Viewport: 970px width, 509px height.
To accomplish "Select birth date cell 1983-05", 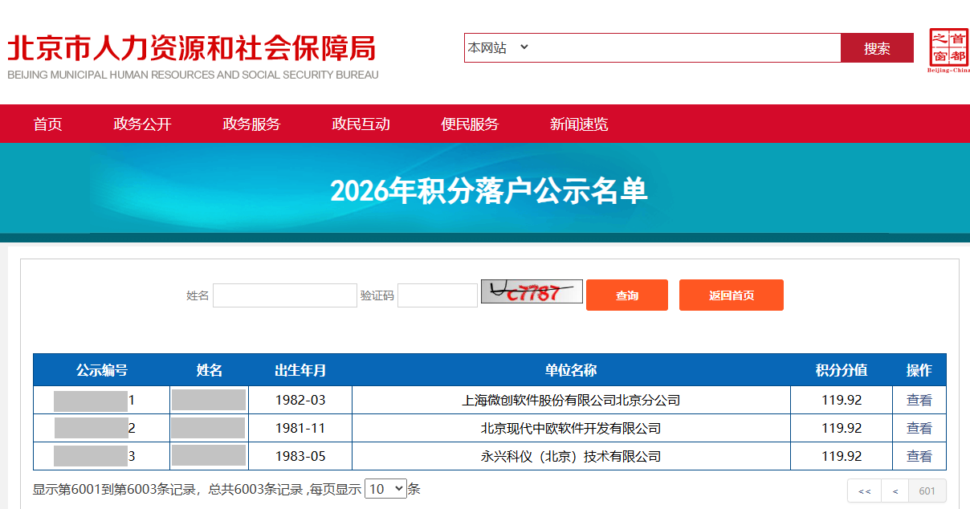I will coord(300,456).
